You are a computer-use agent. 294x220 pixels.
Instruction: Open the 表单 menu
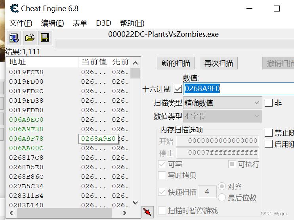coord(80,23)
